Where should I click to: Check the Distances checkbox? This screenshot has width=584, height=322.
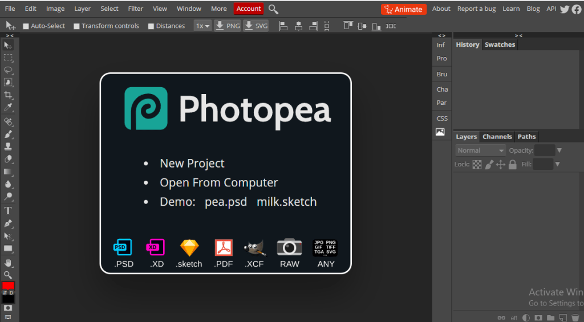151,26
